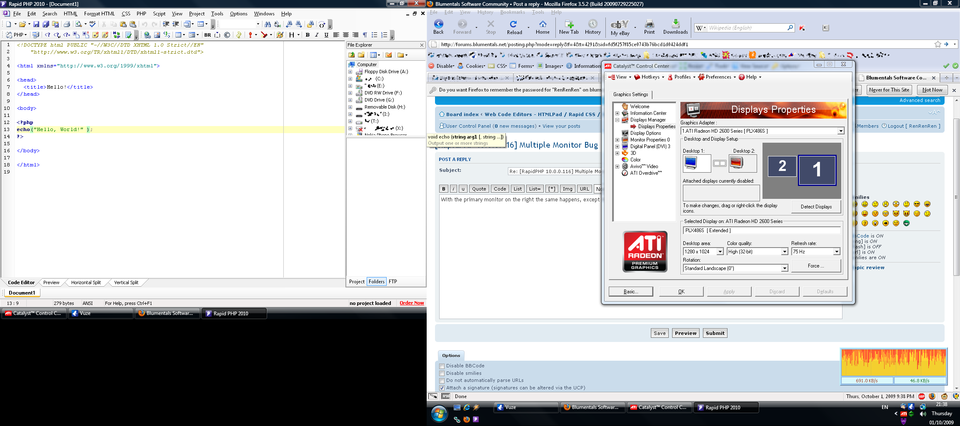
Task: Switch to the FTP tab in File Explorer panel
Action: click(393, 282)
